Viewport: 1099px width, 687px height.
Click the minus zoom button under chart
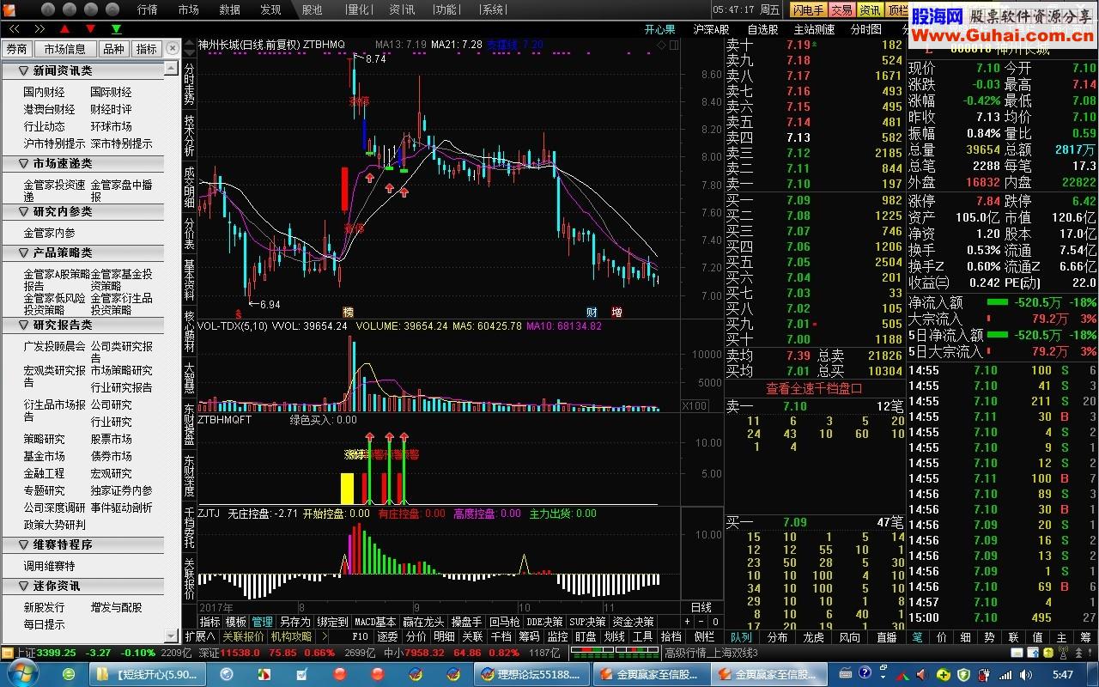pyautogui.click(x=701, y=621)
